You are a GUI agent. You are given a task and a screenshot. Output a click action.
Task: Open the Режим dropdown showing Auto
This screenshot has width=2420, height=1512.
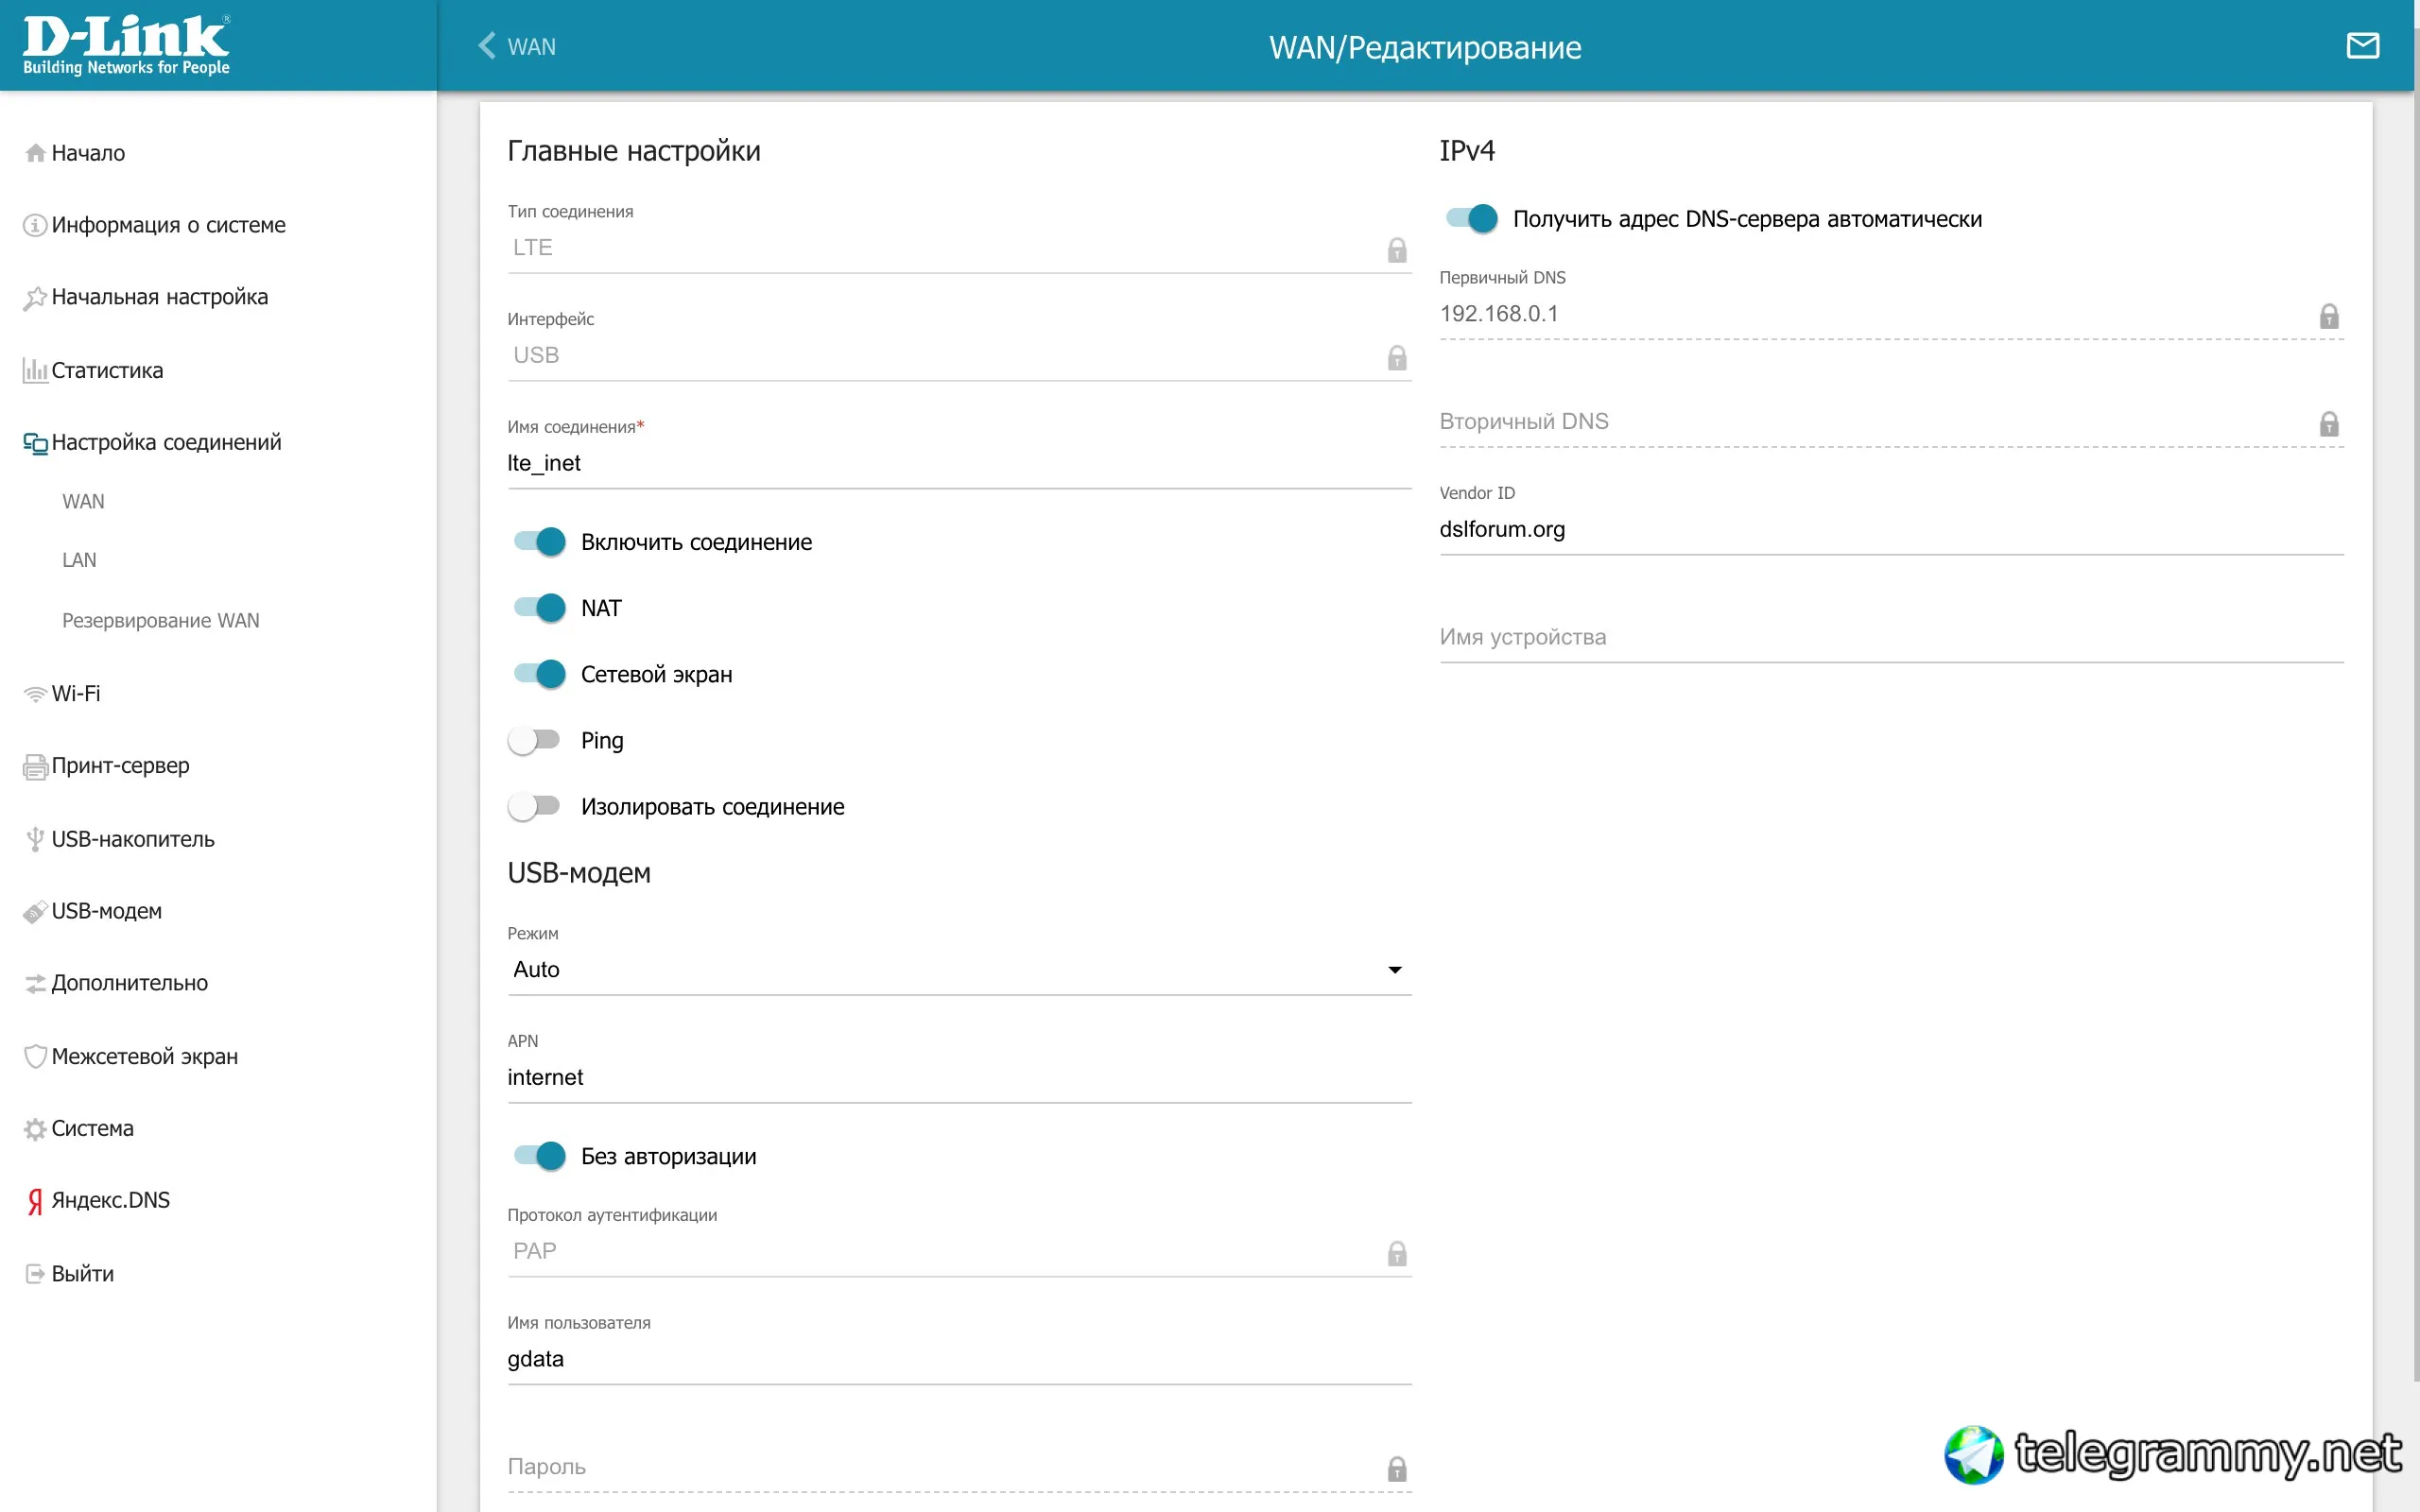click(959, 970)
